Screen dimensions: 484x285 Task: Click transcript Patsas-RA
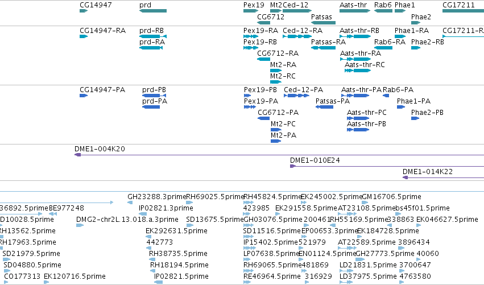tap(328, 42)
